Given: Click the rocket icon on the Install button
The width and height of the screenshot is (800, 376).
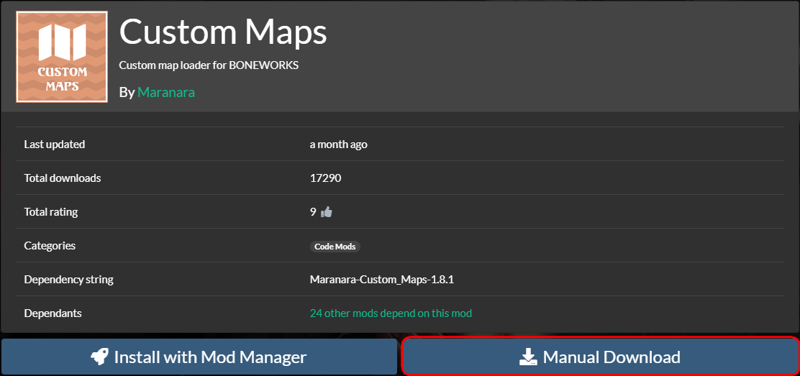Looking at the screenshot, I should 100,357.
